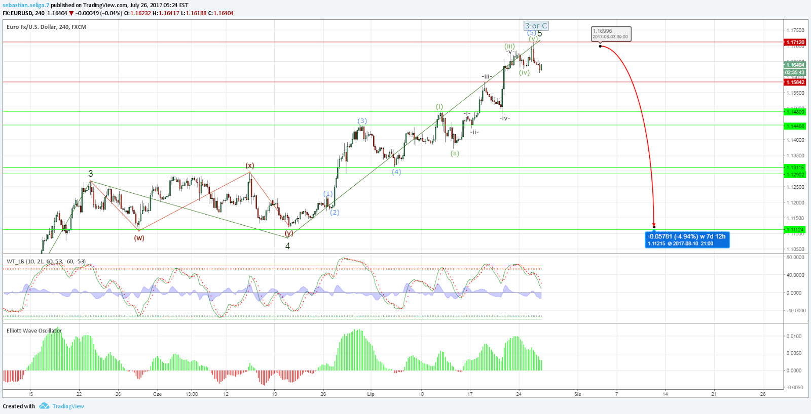Viewport: 811px width, 414px height.
Task: Click the 'Cze' month label on date axis
Action: (x=157, y=394)
